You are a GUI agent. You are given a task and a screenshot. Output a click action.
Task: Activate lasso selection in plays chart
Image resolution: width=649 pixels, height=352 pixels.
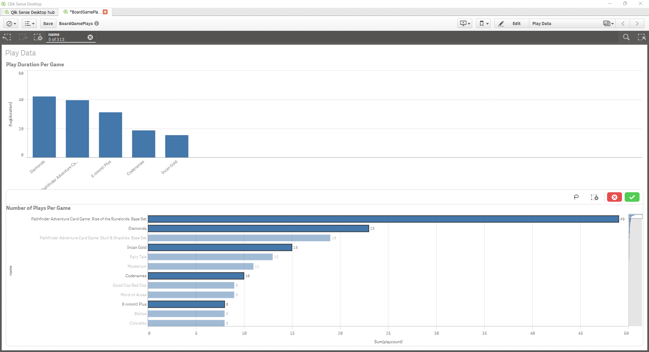click(x=576, y=197)
